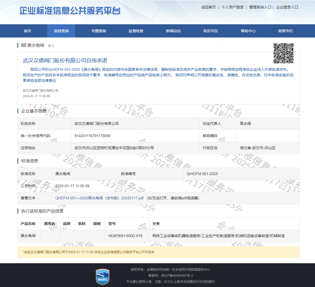Click the news icon beside 黑水角阀

click(23, 45)
